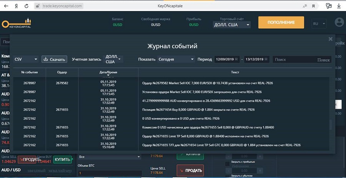Click the ПОПОЛНЕНИЕ deposit button
This screenshot has width=346, height=178.
[281, 22]
